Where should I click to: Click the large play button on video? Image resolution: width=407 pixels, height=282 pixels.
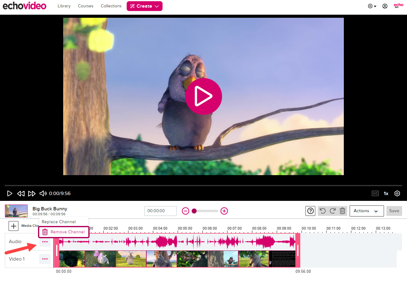pos(203,96)
